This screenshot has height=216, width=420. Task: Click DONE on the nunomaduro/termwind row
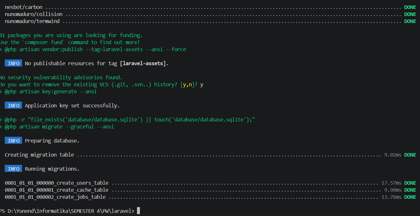click(x=410, y=21)
